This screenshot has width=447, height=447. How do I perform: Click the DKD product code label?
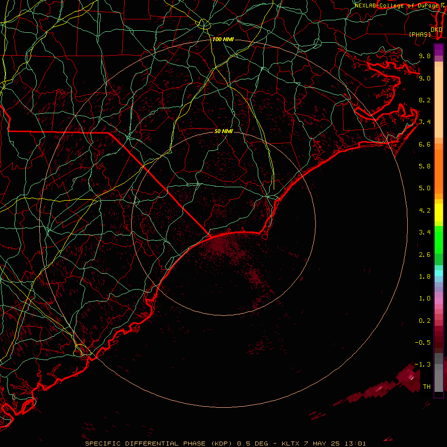point(437,30)
